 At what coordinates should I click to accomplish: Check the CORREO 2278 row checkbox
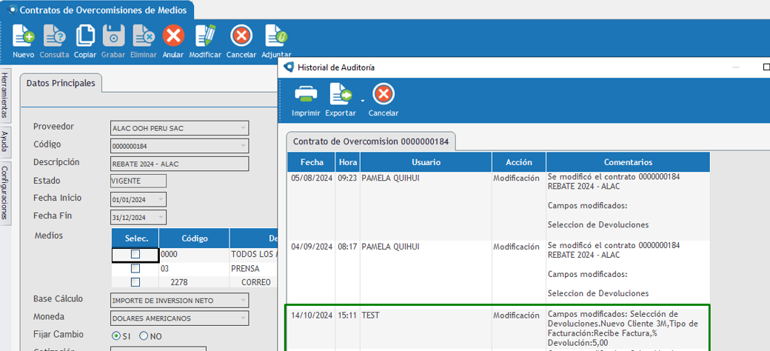click(135, 282)
